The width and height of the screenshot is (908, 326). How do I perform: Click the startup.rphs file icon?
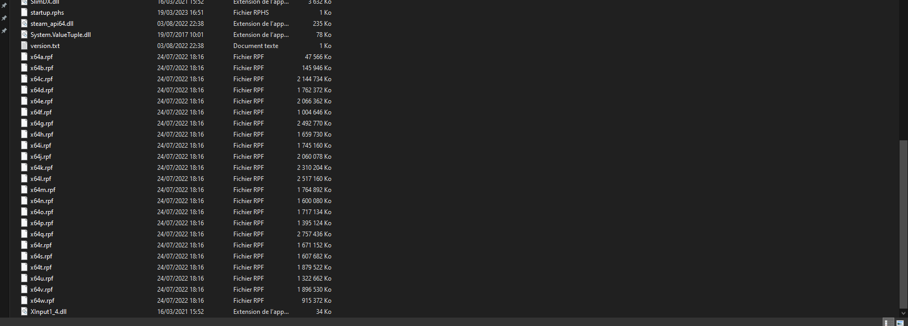pos(24,13)
